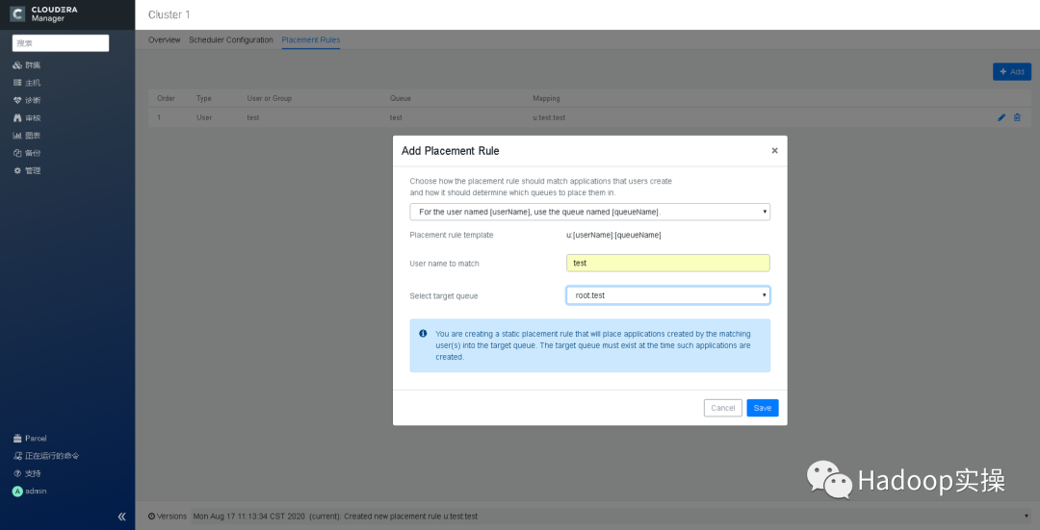Click the Placement rule template label
Viewport: 1040px width, 530px height.
pos(452,236)
